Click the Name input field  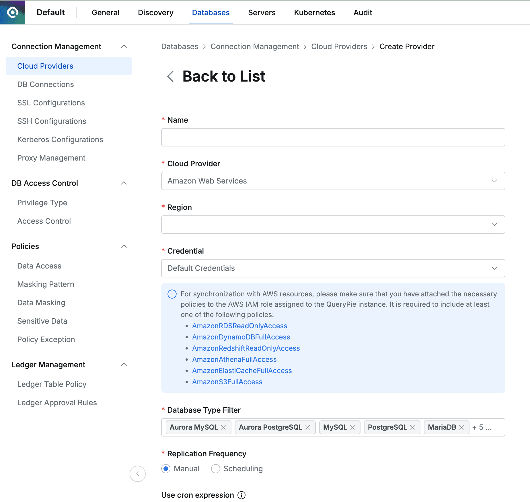click(x=333, y=137)
